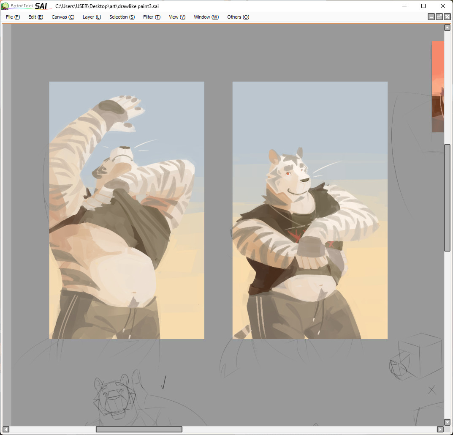Close the canvas document view
The width and height of the screenshot is (453, 435).
447,17
